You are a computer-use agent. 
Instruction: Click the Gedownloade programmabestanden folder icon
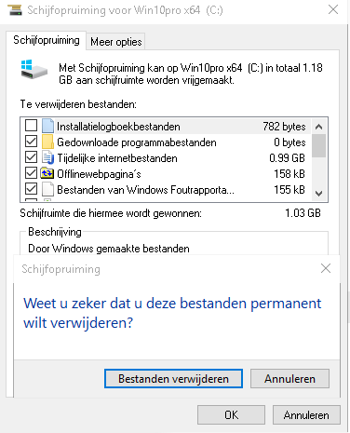point(47,142)
